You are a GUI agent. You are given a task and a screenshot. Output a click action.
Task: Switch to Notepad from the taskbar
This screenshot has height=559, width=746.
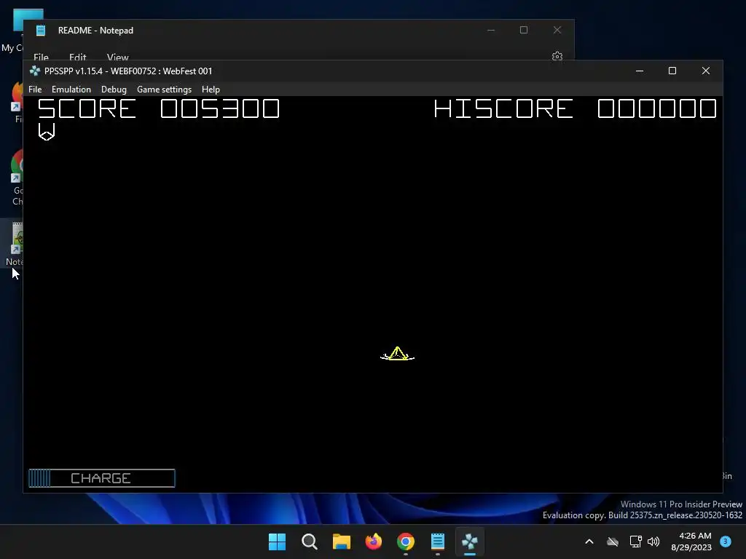pyautogui.click(x=438, y=542)
